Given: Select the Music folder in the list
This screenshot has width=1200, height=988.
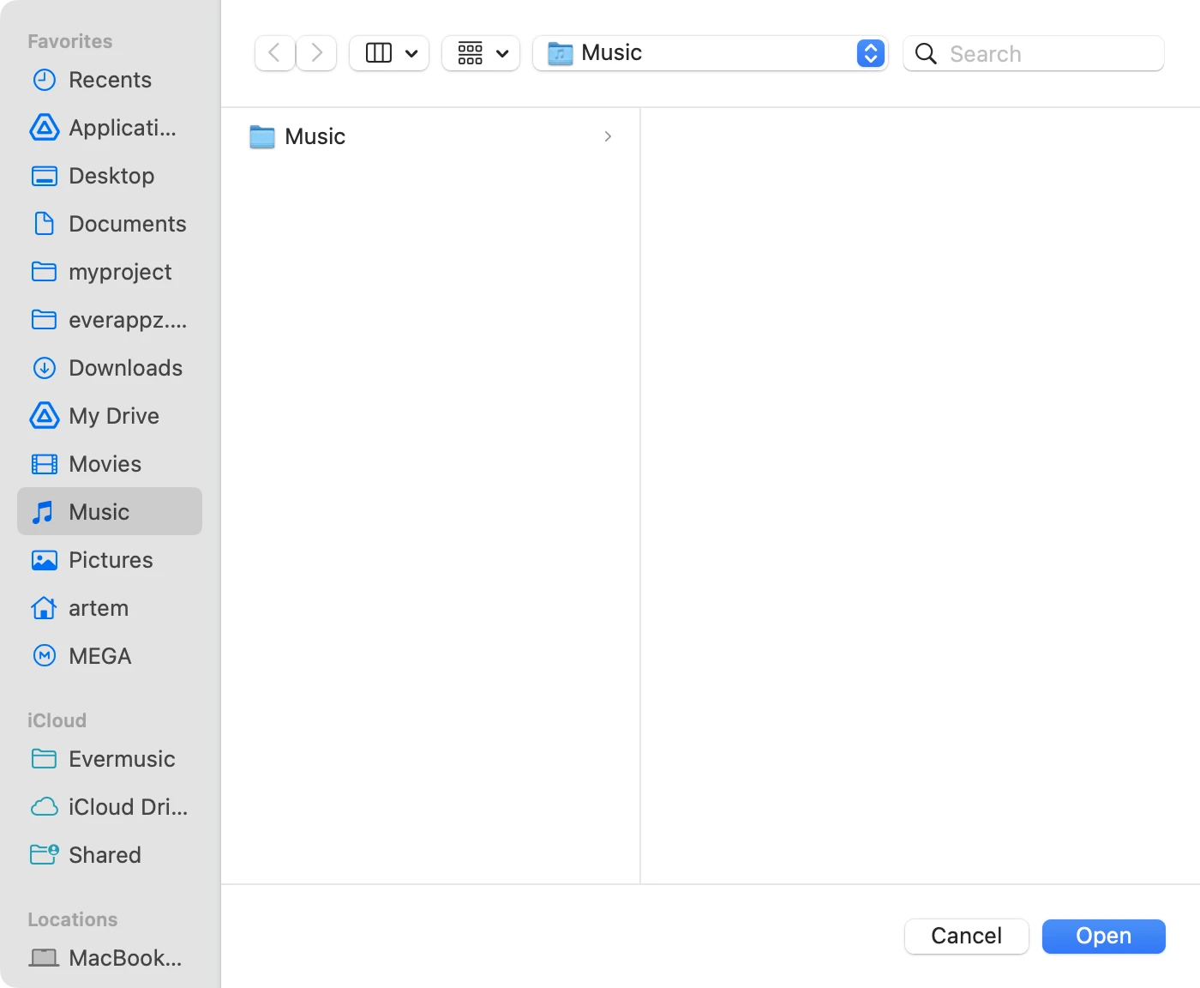Looking at the screenshot, I should click(315, 136).
